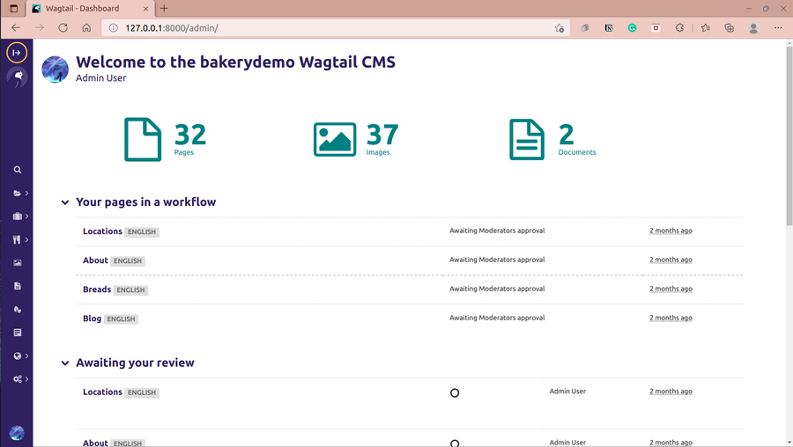Open Breads page in workflow list
Image resolution: width=793 pixels, height=447 pixels.
[97, 289]
